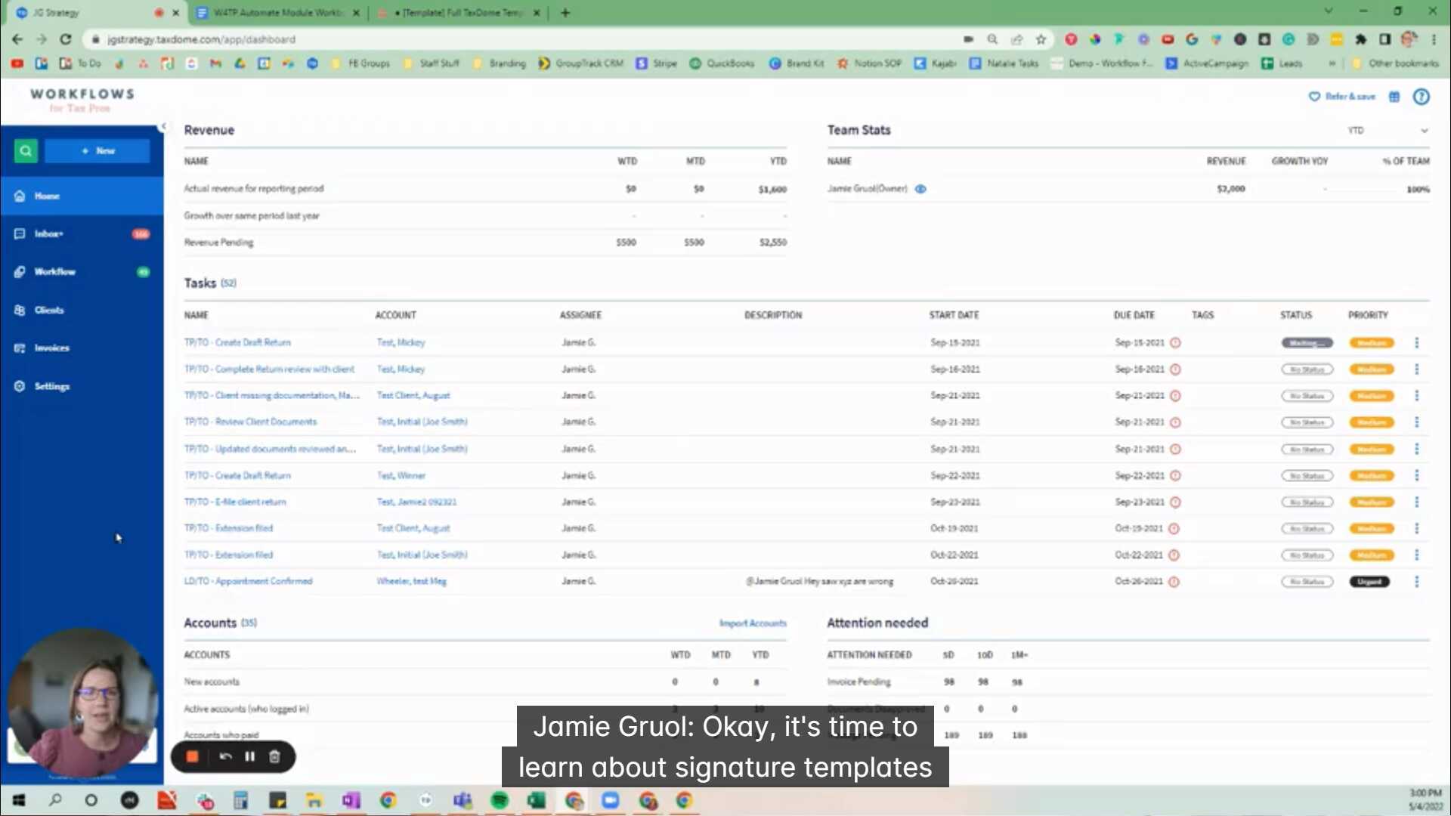Click the Import Accounts link

752,623
